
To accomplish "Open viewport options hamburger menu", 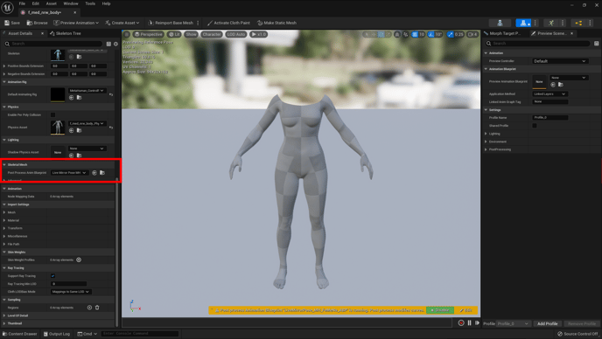I will pos(127,34).
